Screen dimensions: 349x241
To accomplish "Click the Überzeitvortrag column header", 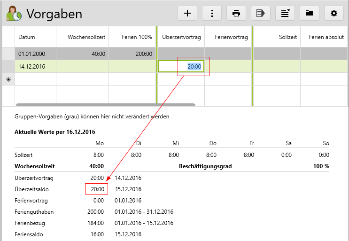I will pos(180,37).
